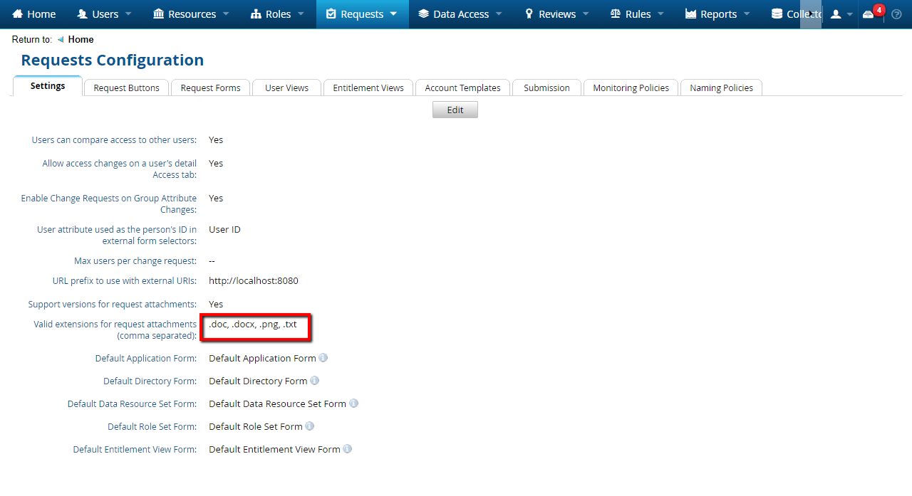Click the Edit button
Viewport: 912px width, 496px height.
455,109
